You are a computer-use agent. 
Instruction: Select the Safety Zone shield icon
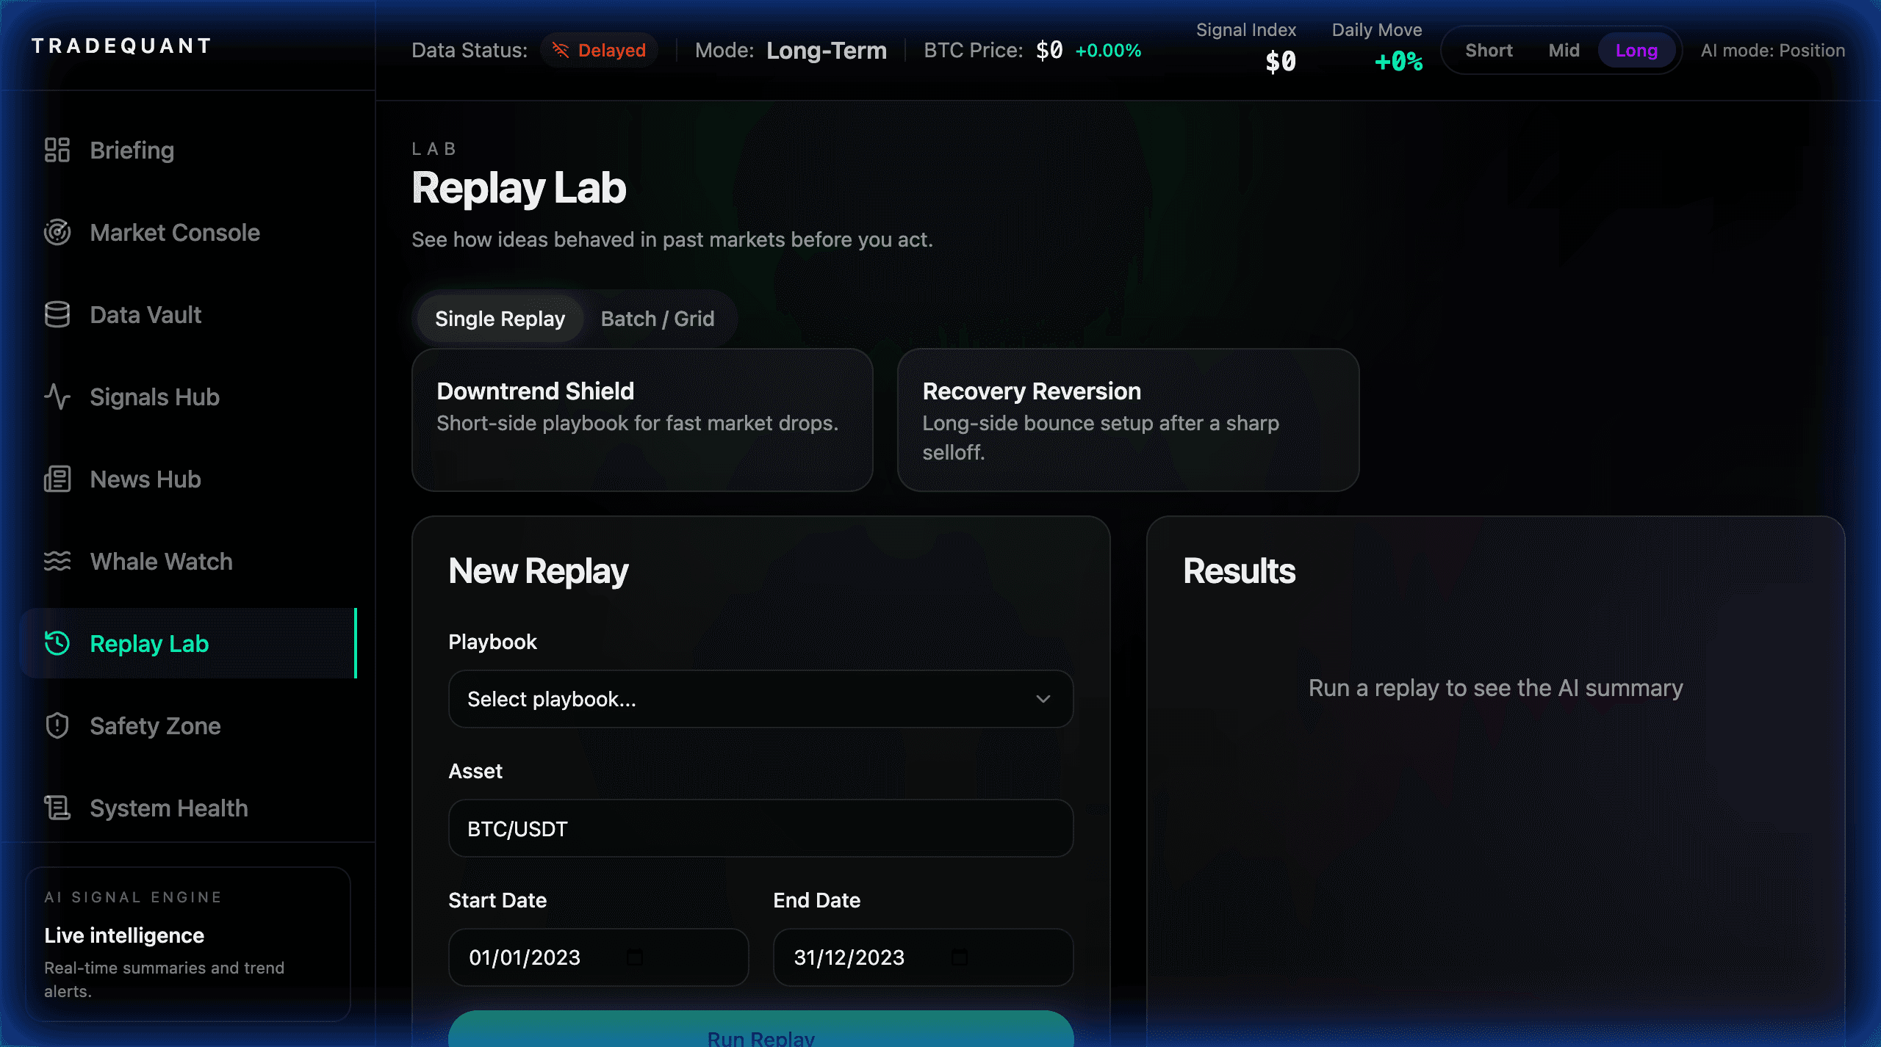tap(57, 725)
